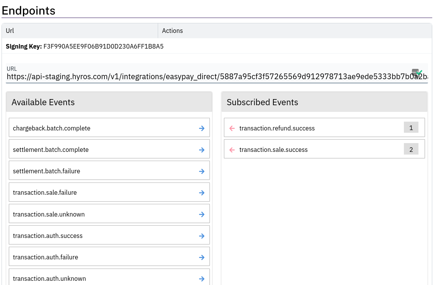Image resolution: width=433 pixels, height=285 pixels.
Task: Click the Signing Key value text
Action: (x=103, y=47)
